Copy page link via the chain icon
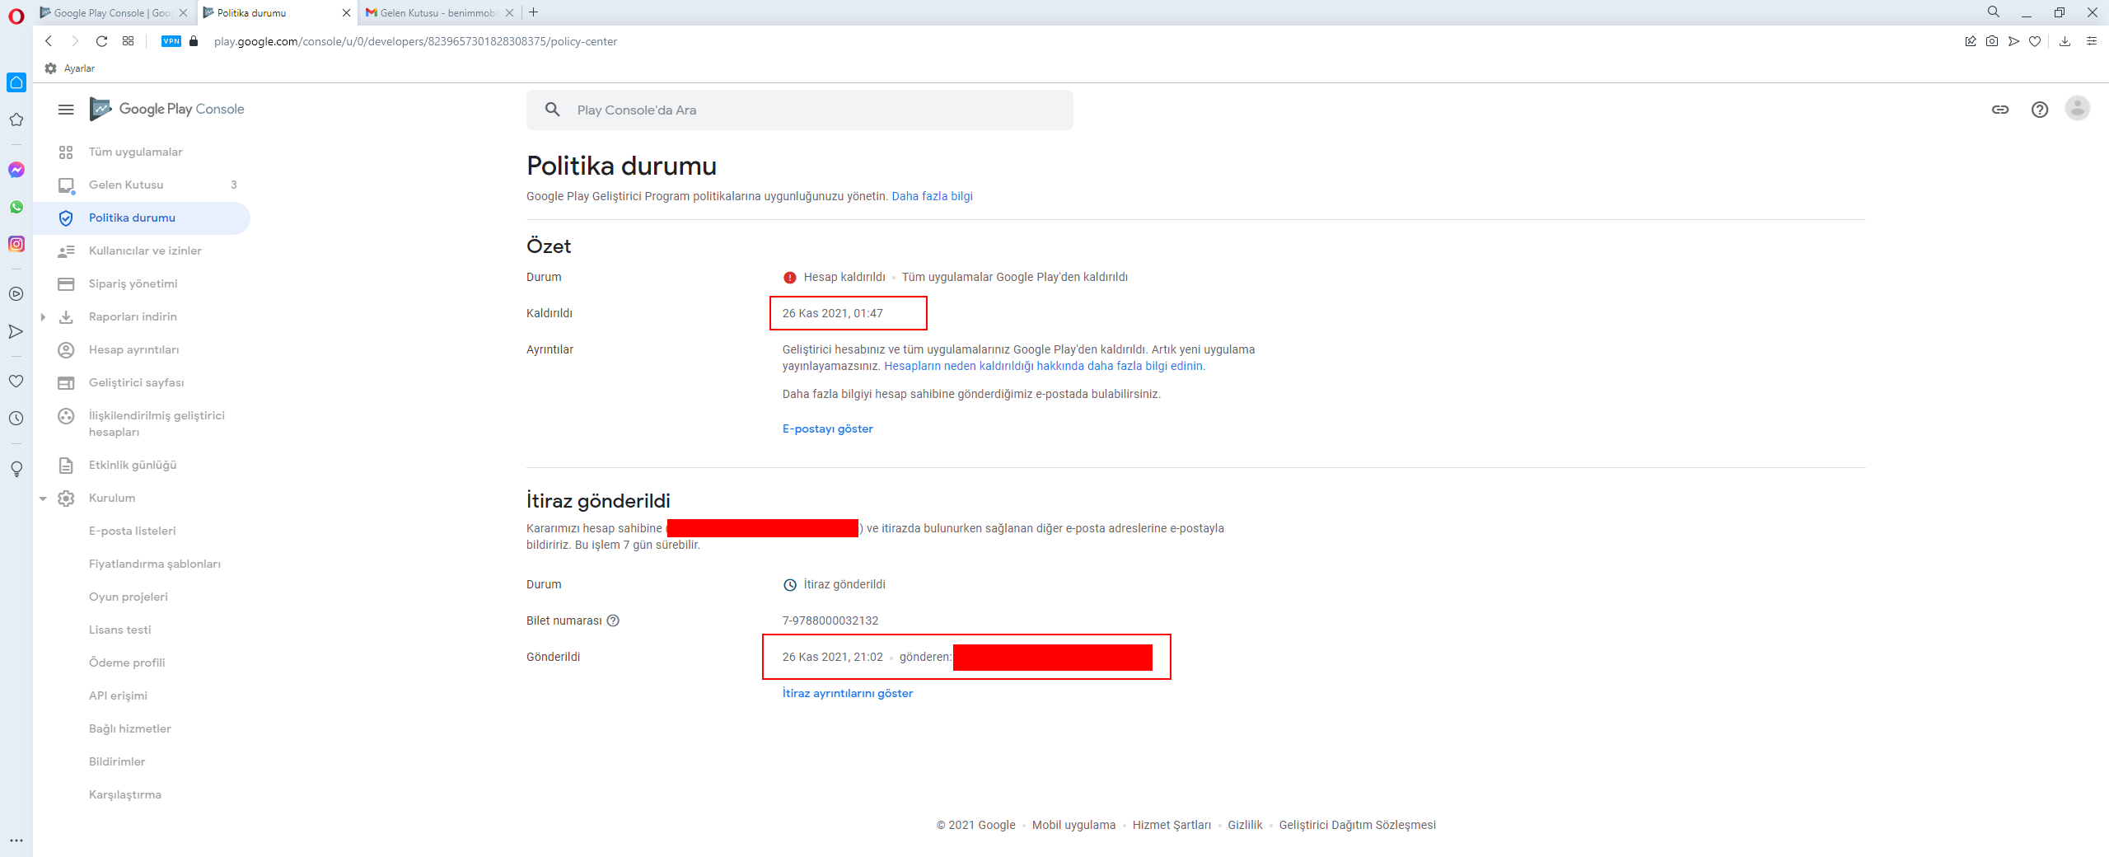This screenshot has height=857, width=2109. pyautogui.click(x=2000, y=110)
